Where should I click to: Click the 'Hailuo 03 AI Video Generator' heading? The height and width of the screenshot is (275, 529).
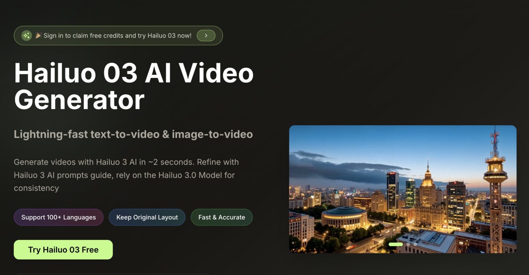[x=134, y=86]
